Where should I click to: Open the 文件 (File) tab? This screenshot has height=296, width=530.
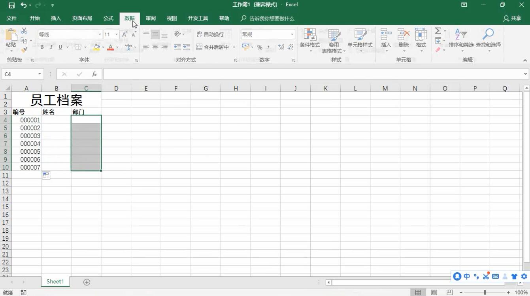pos(11,18)
